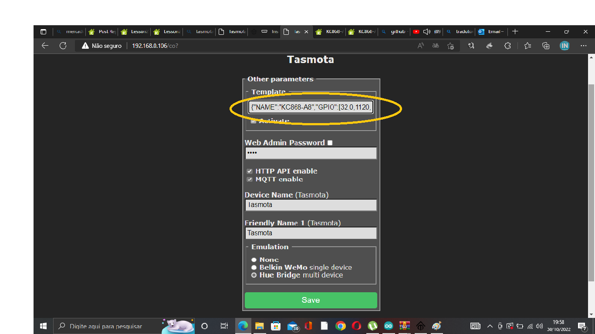Uncheck MQTT enable option
This screenshot has width=595, height=334.
tap(250, 179)
